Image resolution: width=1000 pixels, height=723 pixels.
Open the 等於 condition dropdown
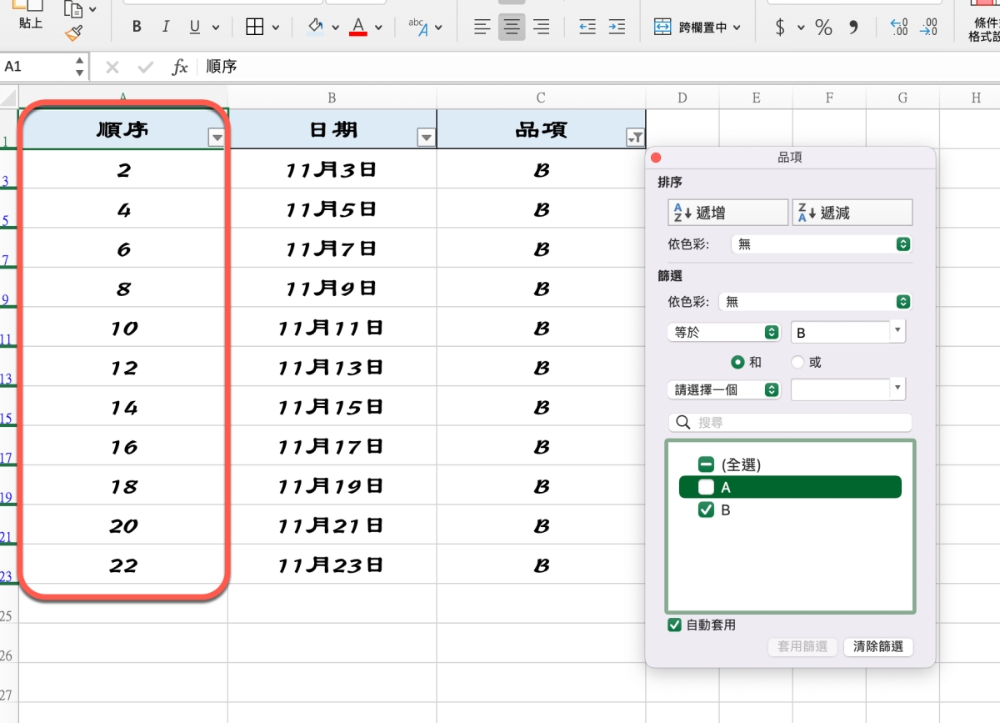coord(723,332)
